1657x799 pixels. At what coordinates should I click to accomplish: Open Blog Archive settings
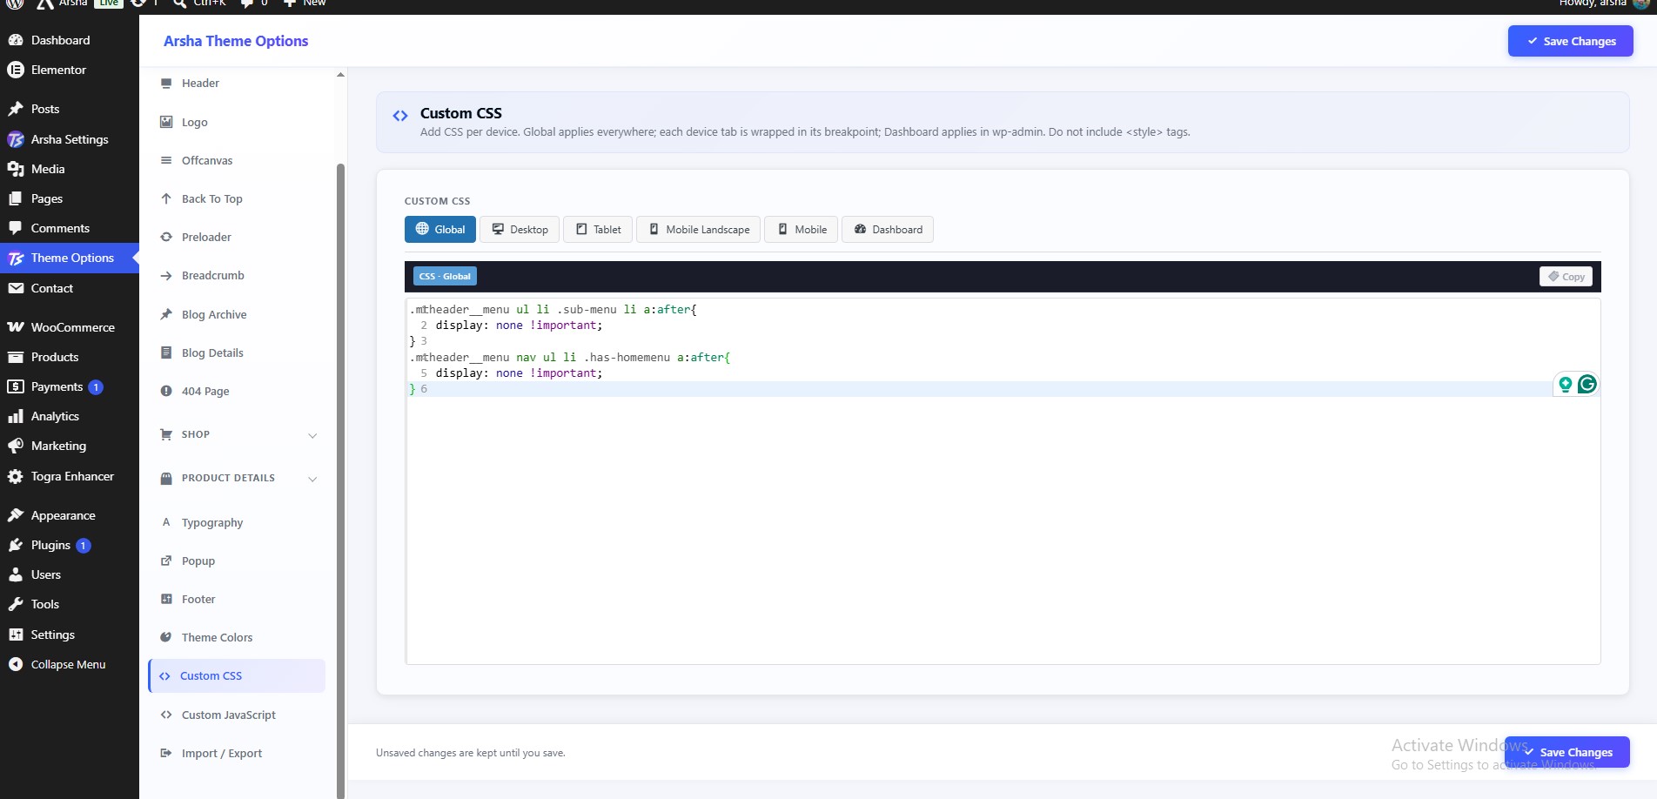point(214,314)
